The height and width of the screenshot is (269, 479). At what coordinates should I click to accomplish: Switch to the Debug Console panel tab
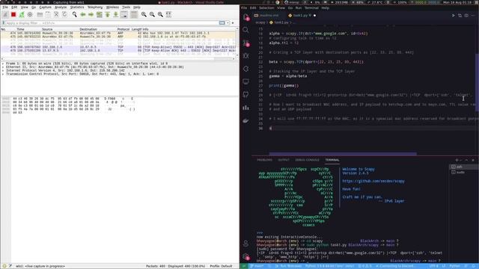307,160
